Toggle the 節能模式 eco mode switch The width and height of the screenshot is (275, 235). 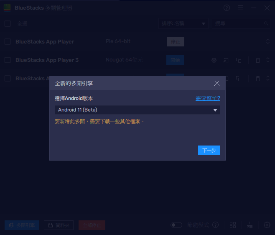[176, 225]
